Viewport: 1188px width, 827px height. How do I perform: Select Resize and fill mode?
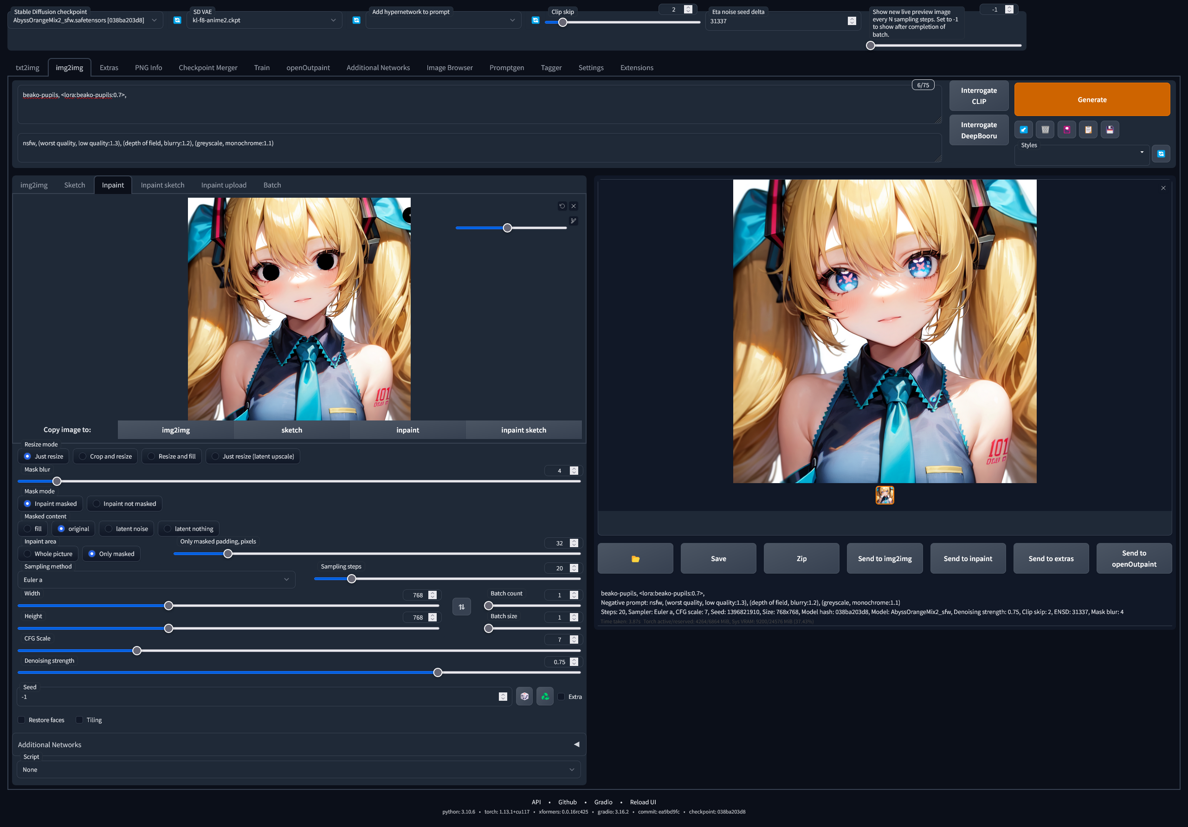[172, 457]
